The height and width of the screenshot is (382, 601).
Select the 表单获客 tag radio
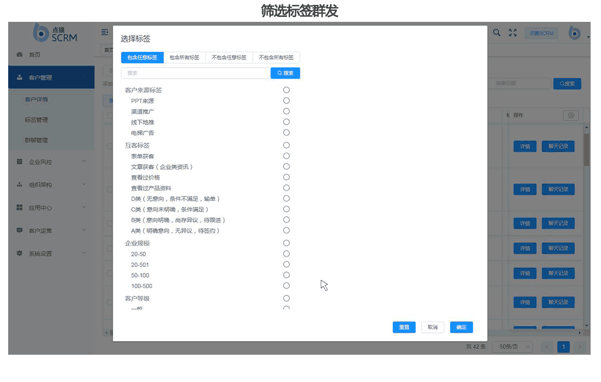286,156
